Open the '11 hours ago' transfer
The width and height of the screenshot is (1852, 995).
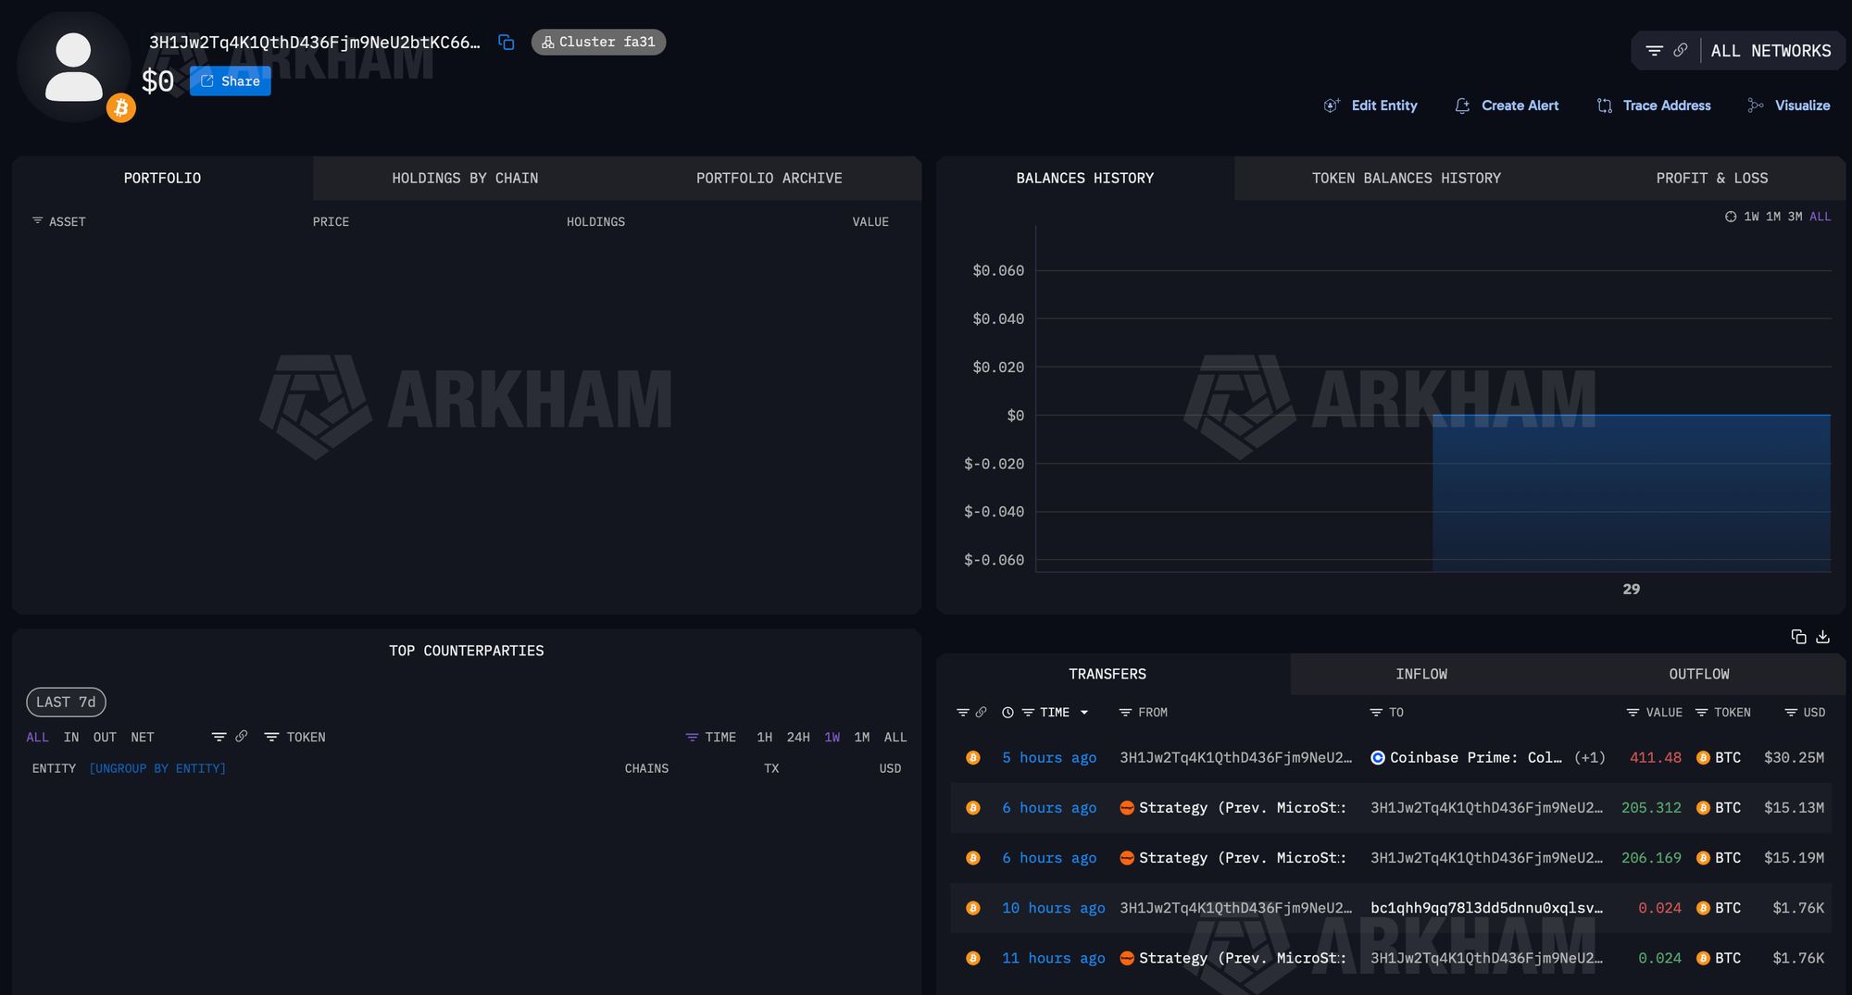point(1053,958)
